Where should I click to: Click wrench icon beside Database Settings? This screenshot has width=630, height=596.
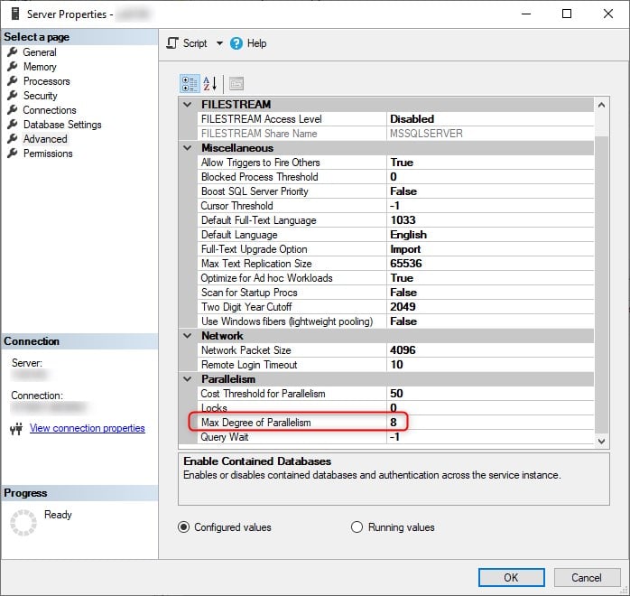pos(13,125)
